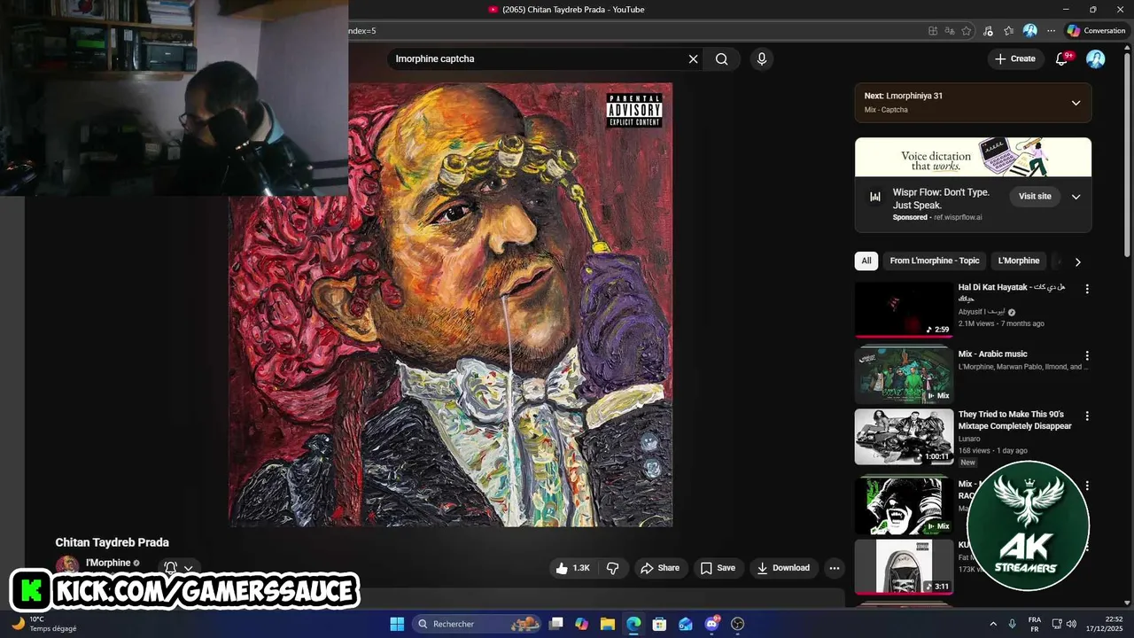The width and height of the screenshot is (1134, 638).
Task: Click the Chitan Taydreb Prada video title
Action: [112, 542]
